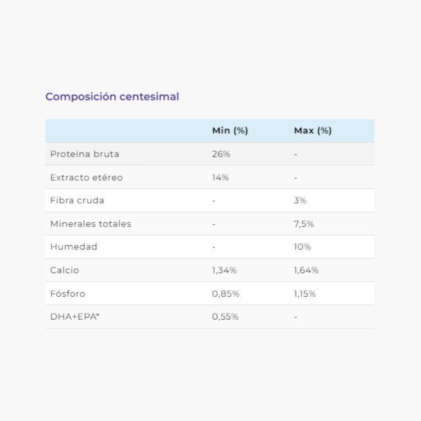
Task: Click the 0,85% fósforo minimum value
Action: [226, 294]
